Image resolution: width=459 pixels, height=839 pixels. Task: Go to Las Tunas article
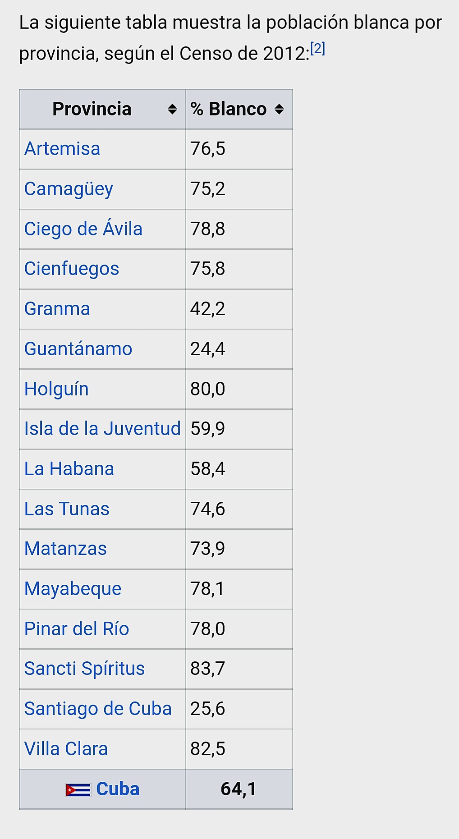[x=67, y=509]
